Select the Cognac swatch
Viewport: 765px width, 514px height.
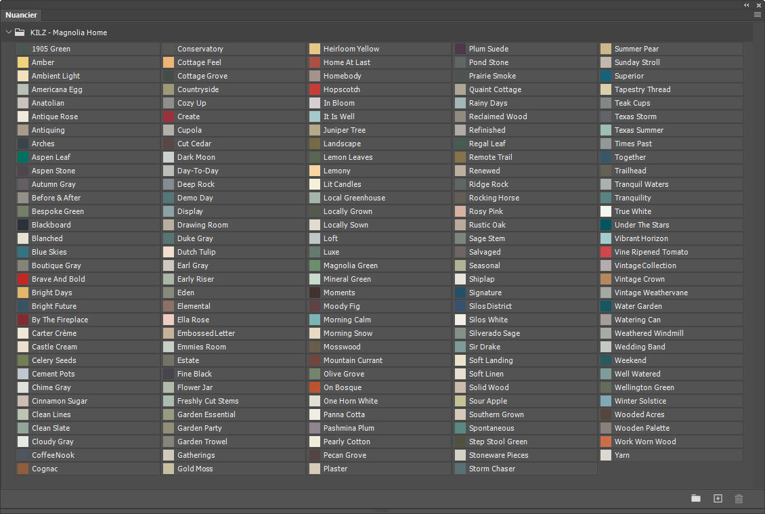(23, 469)
